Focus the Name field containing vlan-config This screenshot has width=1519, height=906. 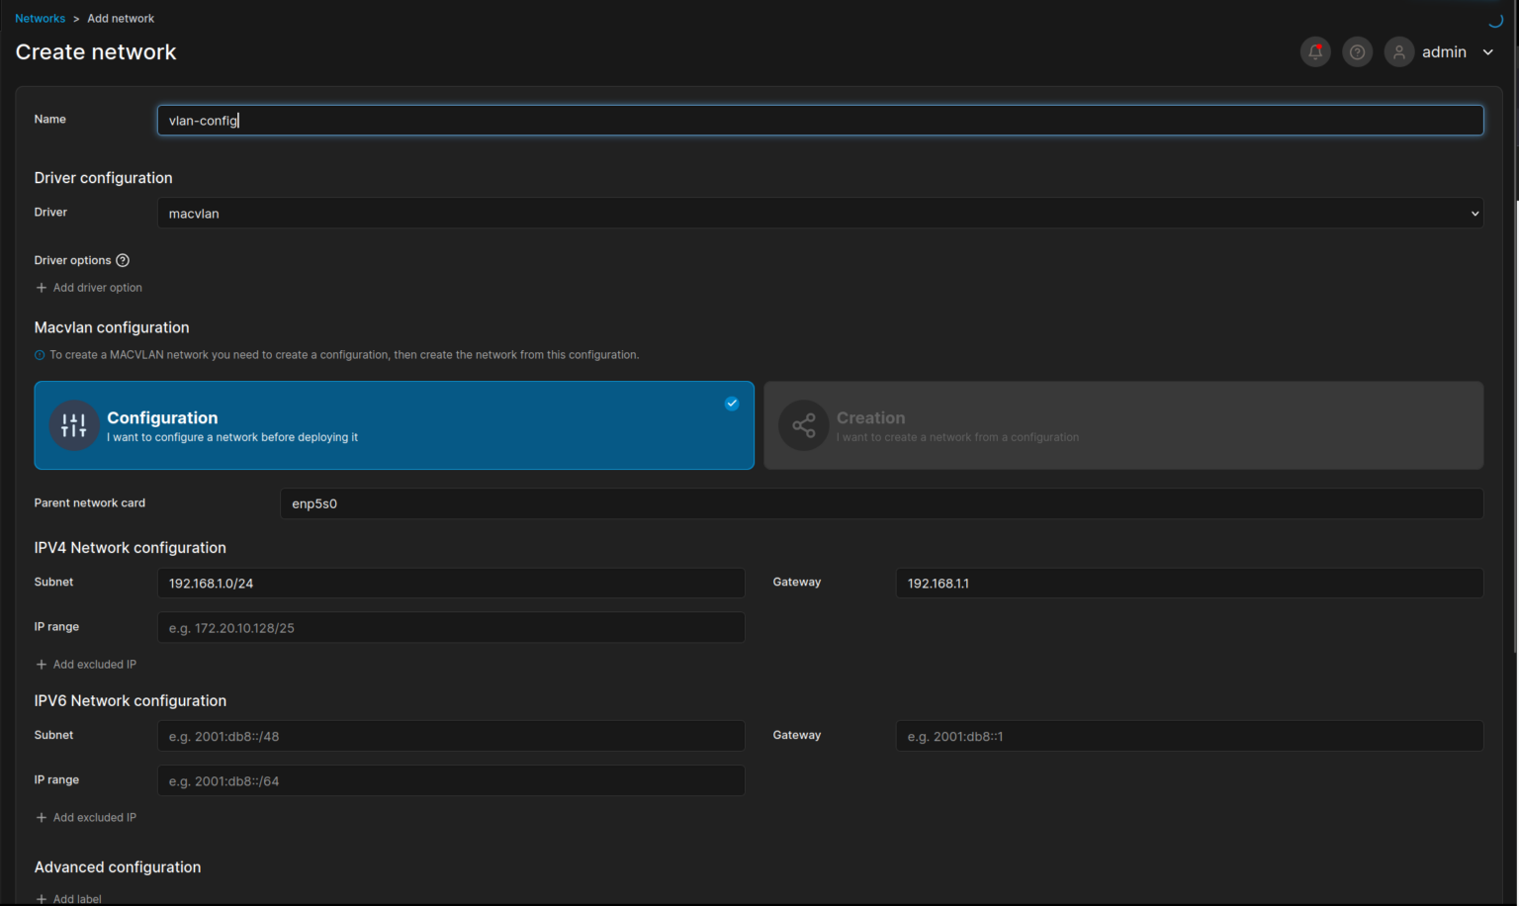click(820, 120)
